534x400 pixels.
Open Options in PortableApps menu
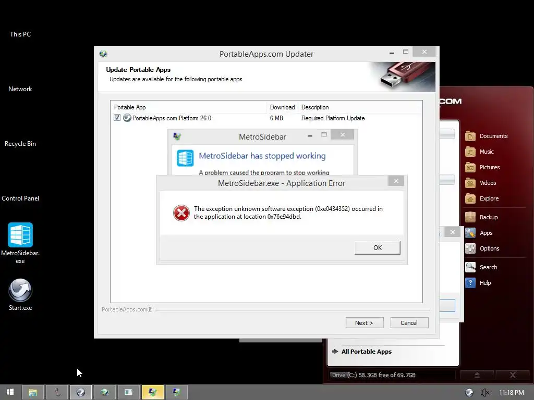point(482,248)
